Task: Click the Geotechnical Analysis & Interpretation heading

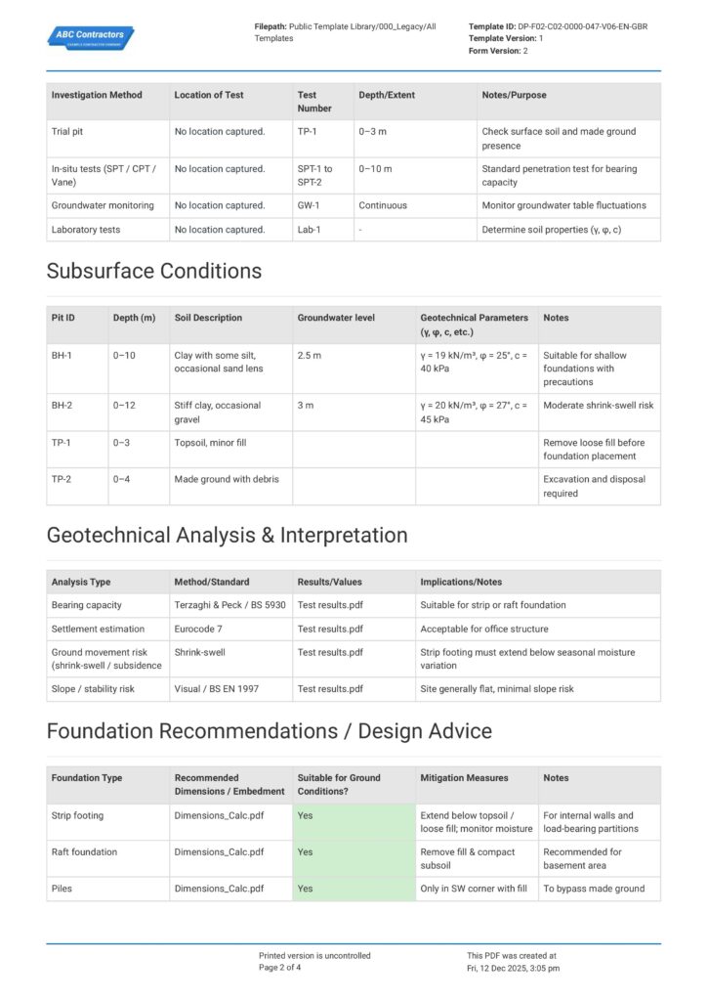Action: [227, 535]
